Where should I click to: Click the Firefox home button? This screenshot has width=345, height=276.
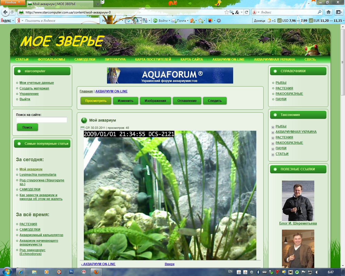(x=328, y=12)
